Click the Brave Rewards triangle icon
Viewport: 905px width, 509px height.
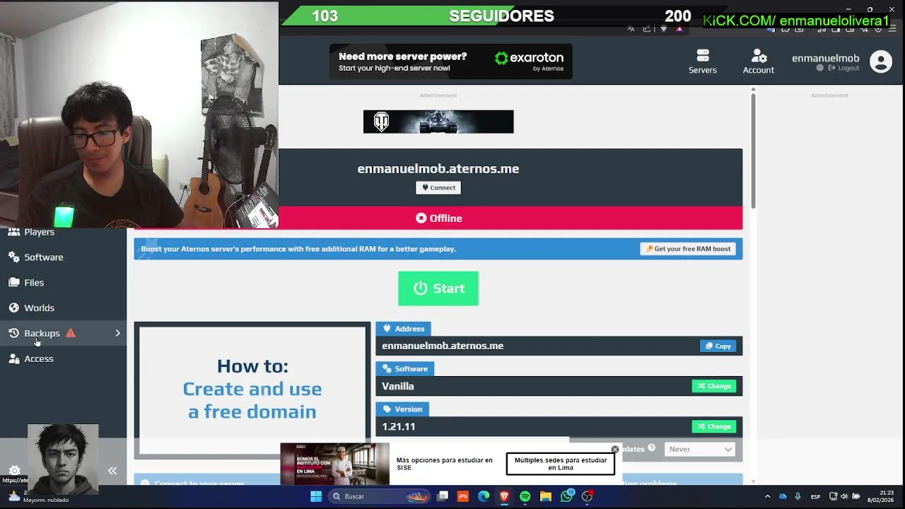pyautogui.click(x=679, y=29)
